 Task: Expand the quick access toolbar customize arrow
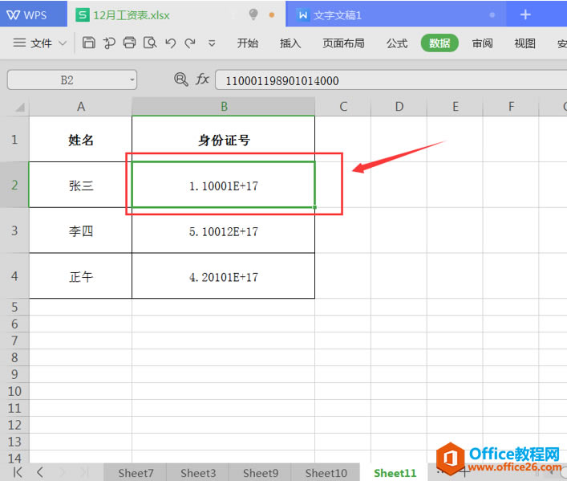[212, 43]
